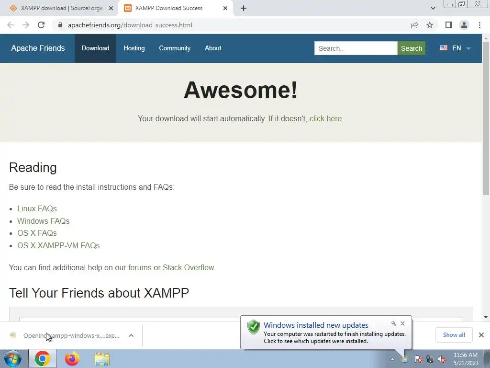
Task: Open the tab search dropdown arrow
Action: pos(433,8)
